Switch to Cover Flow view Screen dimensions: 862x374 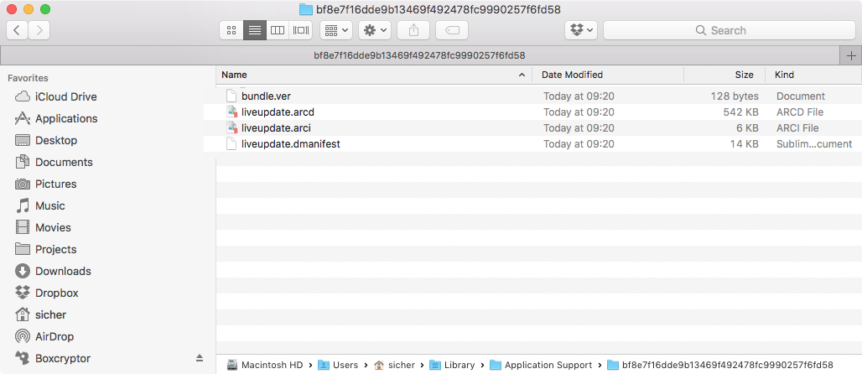(301, 30)
